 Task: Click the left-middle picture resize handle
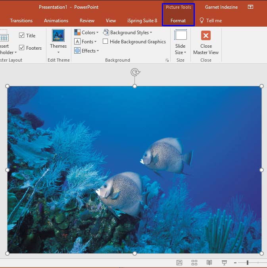7,170
